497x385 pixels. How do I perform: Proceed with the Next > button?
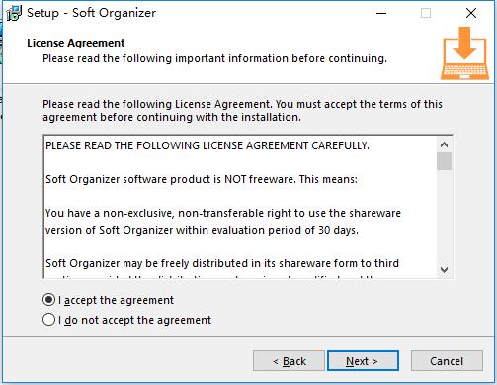[x=363, y=361]
